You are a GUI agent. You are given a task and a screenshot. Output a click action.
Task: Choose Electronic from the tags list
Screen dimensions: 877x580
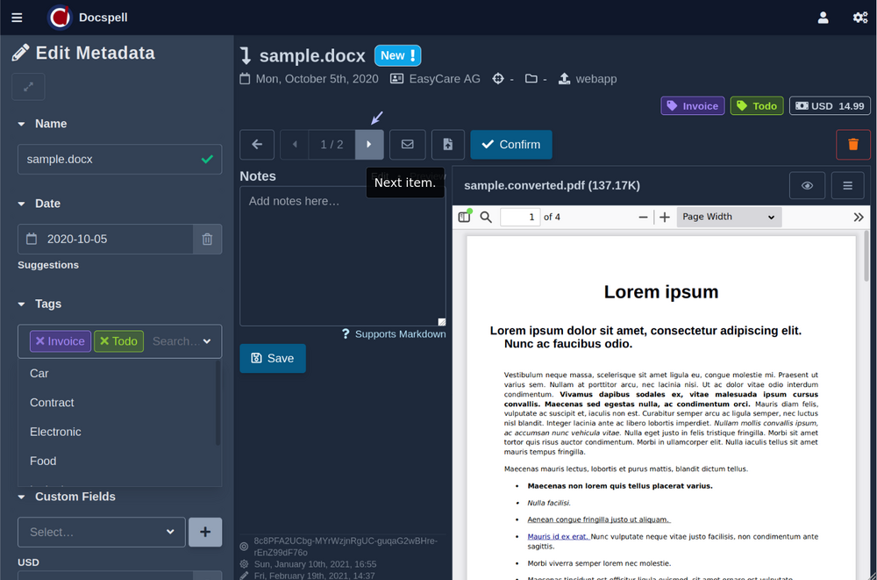click(55, 432)
